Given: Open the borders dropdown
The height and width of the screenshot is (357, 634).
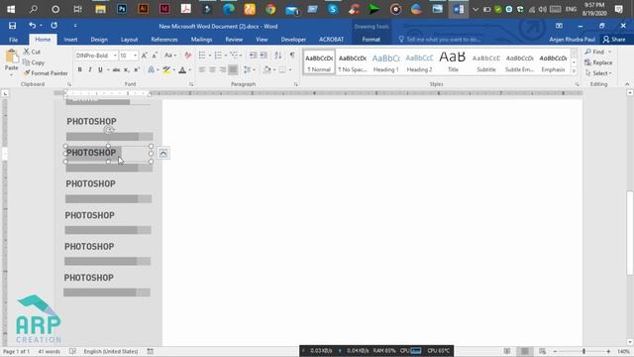Looking at the screenshot, I should 290,70.
